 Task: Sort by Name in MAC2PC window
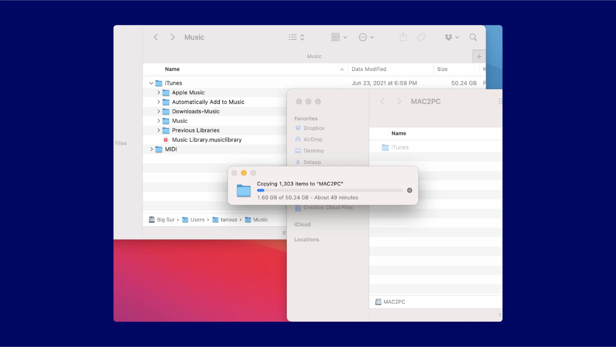coord(399,133)
